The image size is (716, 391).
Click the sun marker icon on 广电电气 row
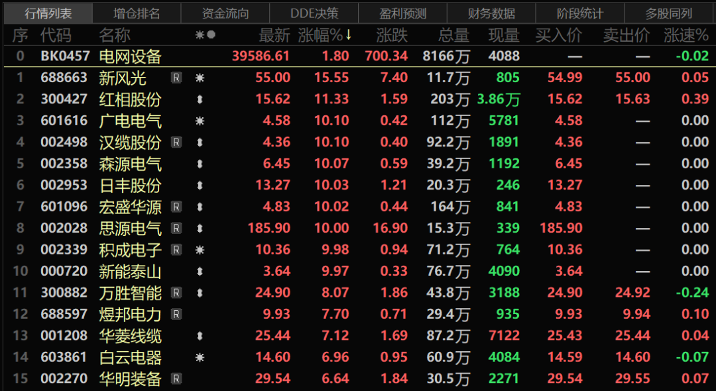click(x=200, y=121)
